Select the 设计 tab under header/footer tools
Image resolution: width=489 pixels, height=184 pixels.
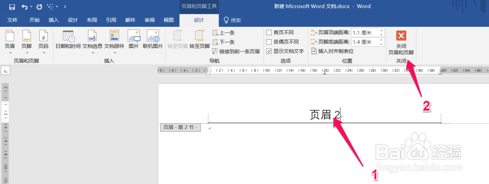199,20
